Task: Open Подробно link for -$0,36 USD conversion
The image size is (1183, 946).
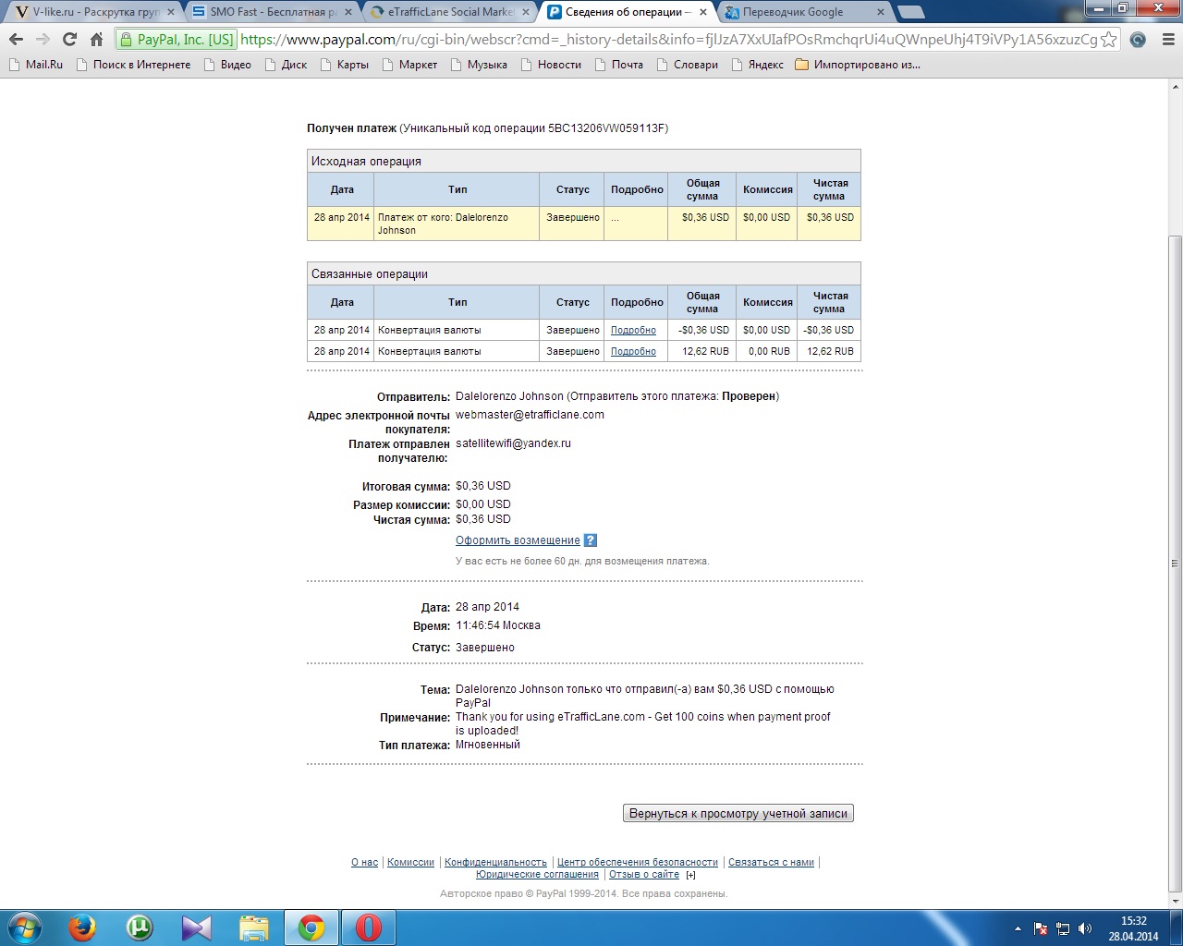Action: coord(633,330)
